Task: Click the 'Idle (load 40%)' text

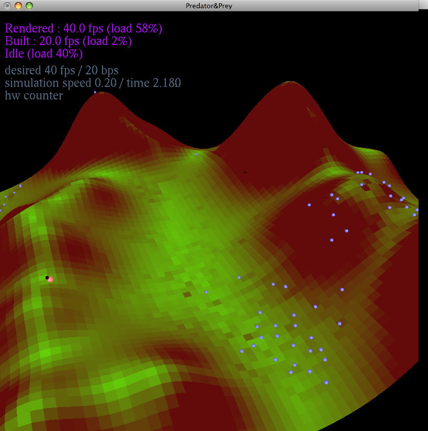Action: [43, 53]
